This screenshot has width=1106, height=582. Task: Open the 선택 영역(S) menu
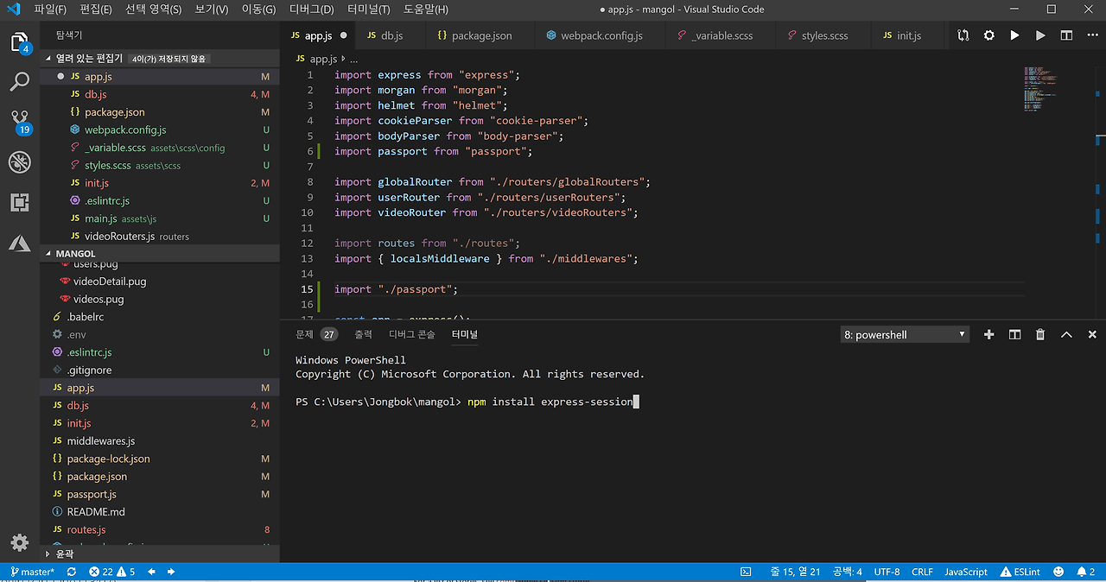tap(153, 9)
